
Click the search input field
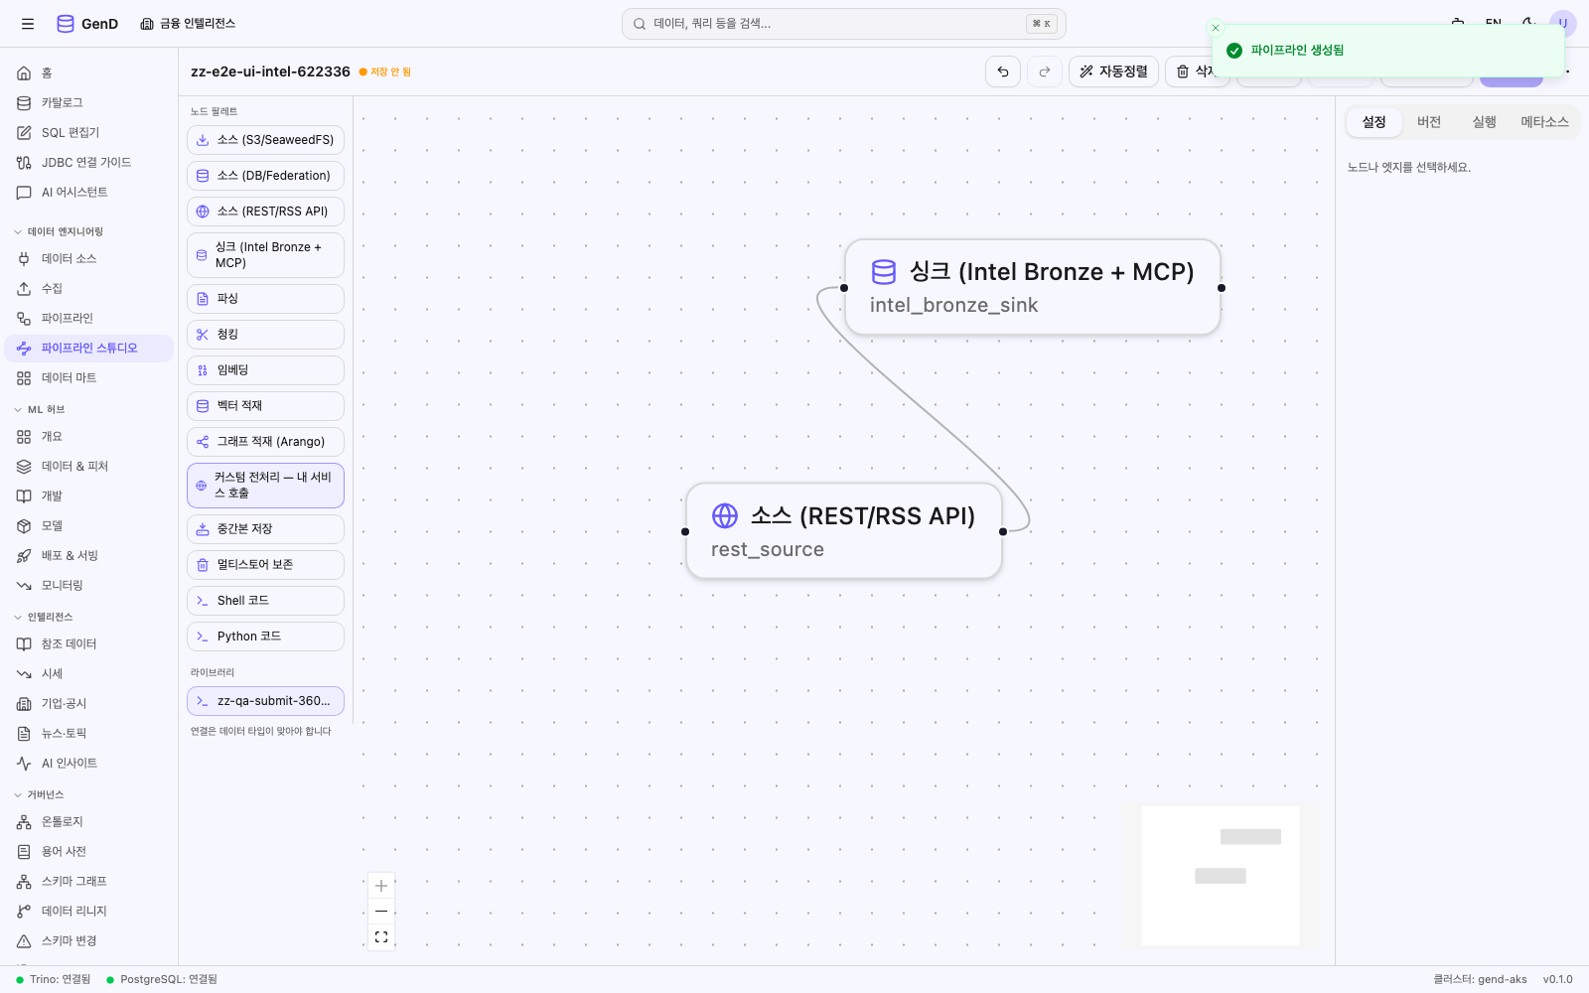[843, 24]
